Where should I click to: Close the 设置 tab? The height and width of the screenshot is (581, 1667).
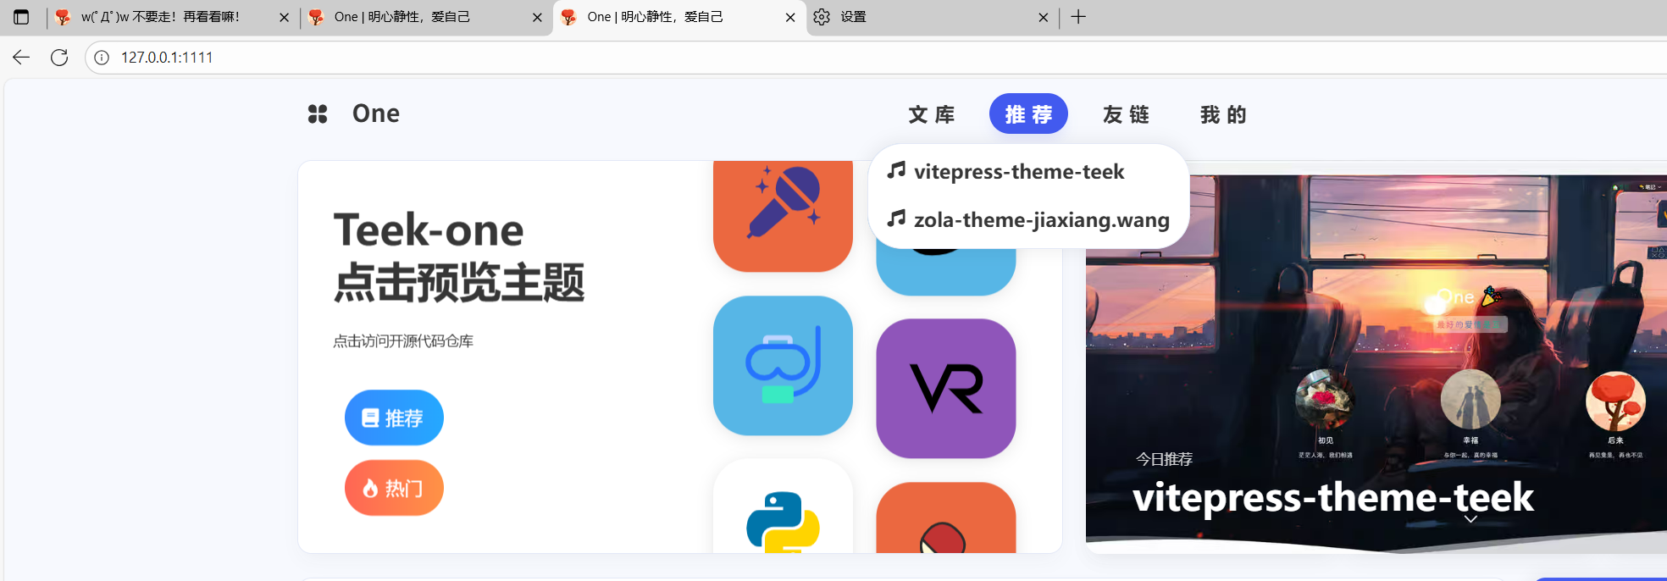tap(1044, 17)
